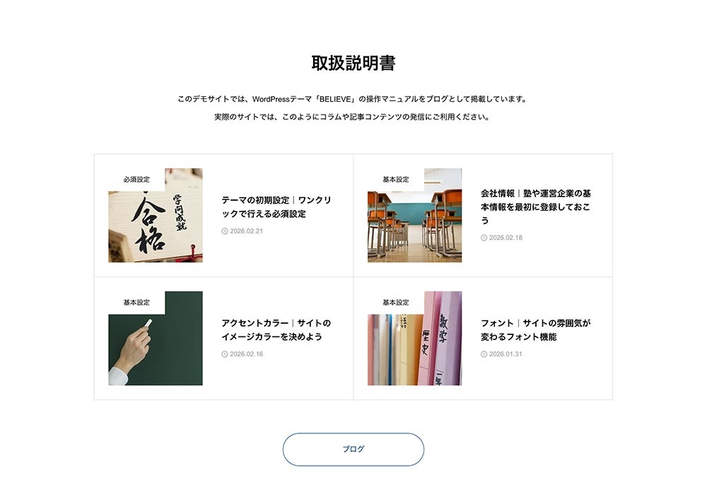Click clock icon beside 2026.02.21
The height and width of the screenshot is (504, 707).
tap(225, 231)
